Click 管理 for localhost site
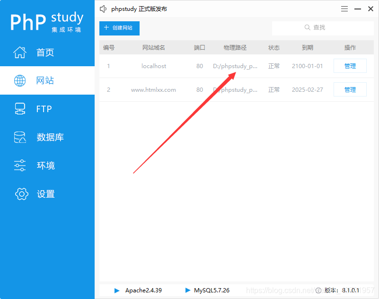This screenshot has width=379, height=299. (350, 66)
